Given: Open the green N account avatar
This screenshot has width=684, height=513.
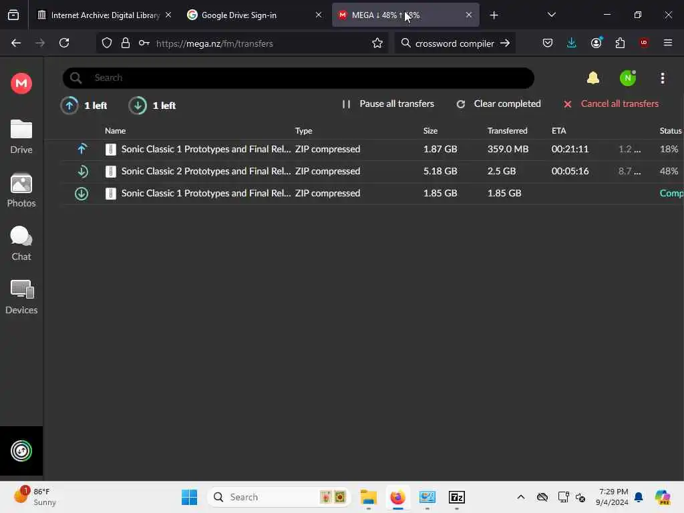Looking at the screenshot, I should [628, 78].
